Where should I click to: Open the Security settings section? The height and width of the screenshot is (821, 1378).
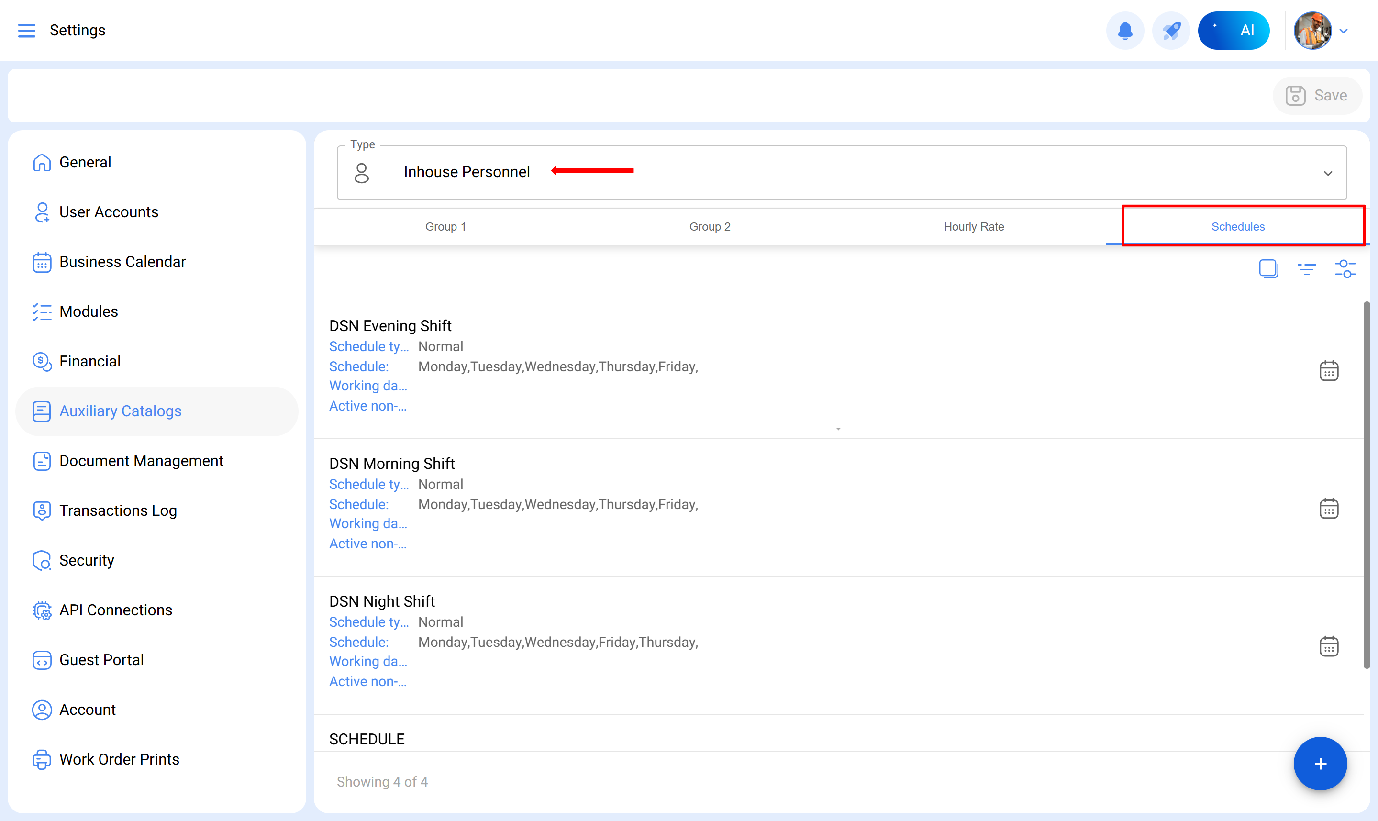(86, 560)
